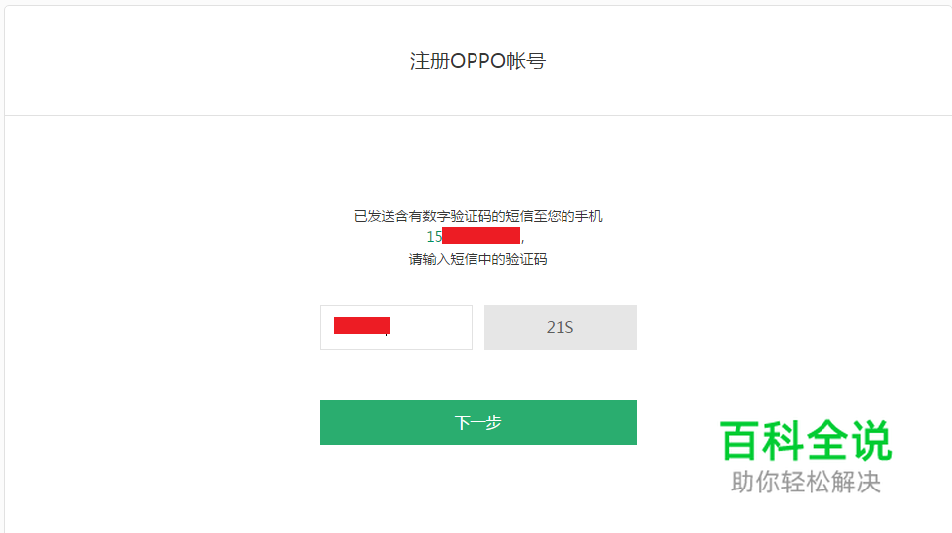Click the 21S resend countdown button
Viewport: 952px width, 533px height.
click(x=560, y=327)
